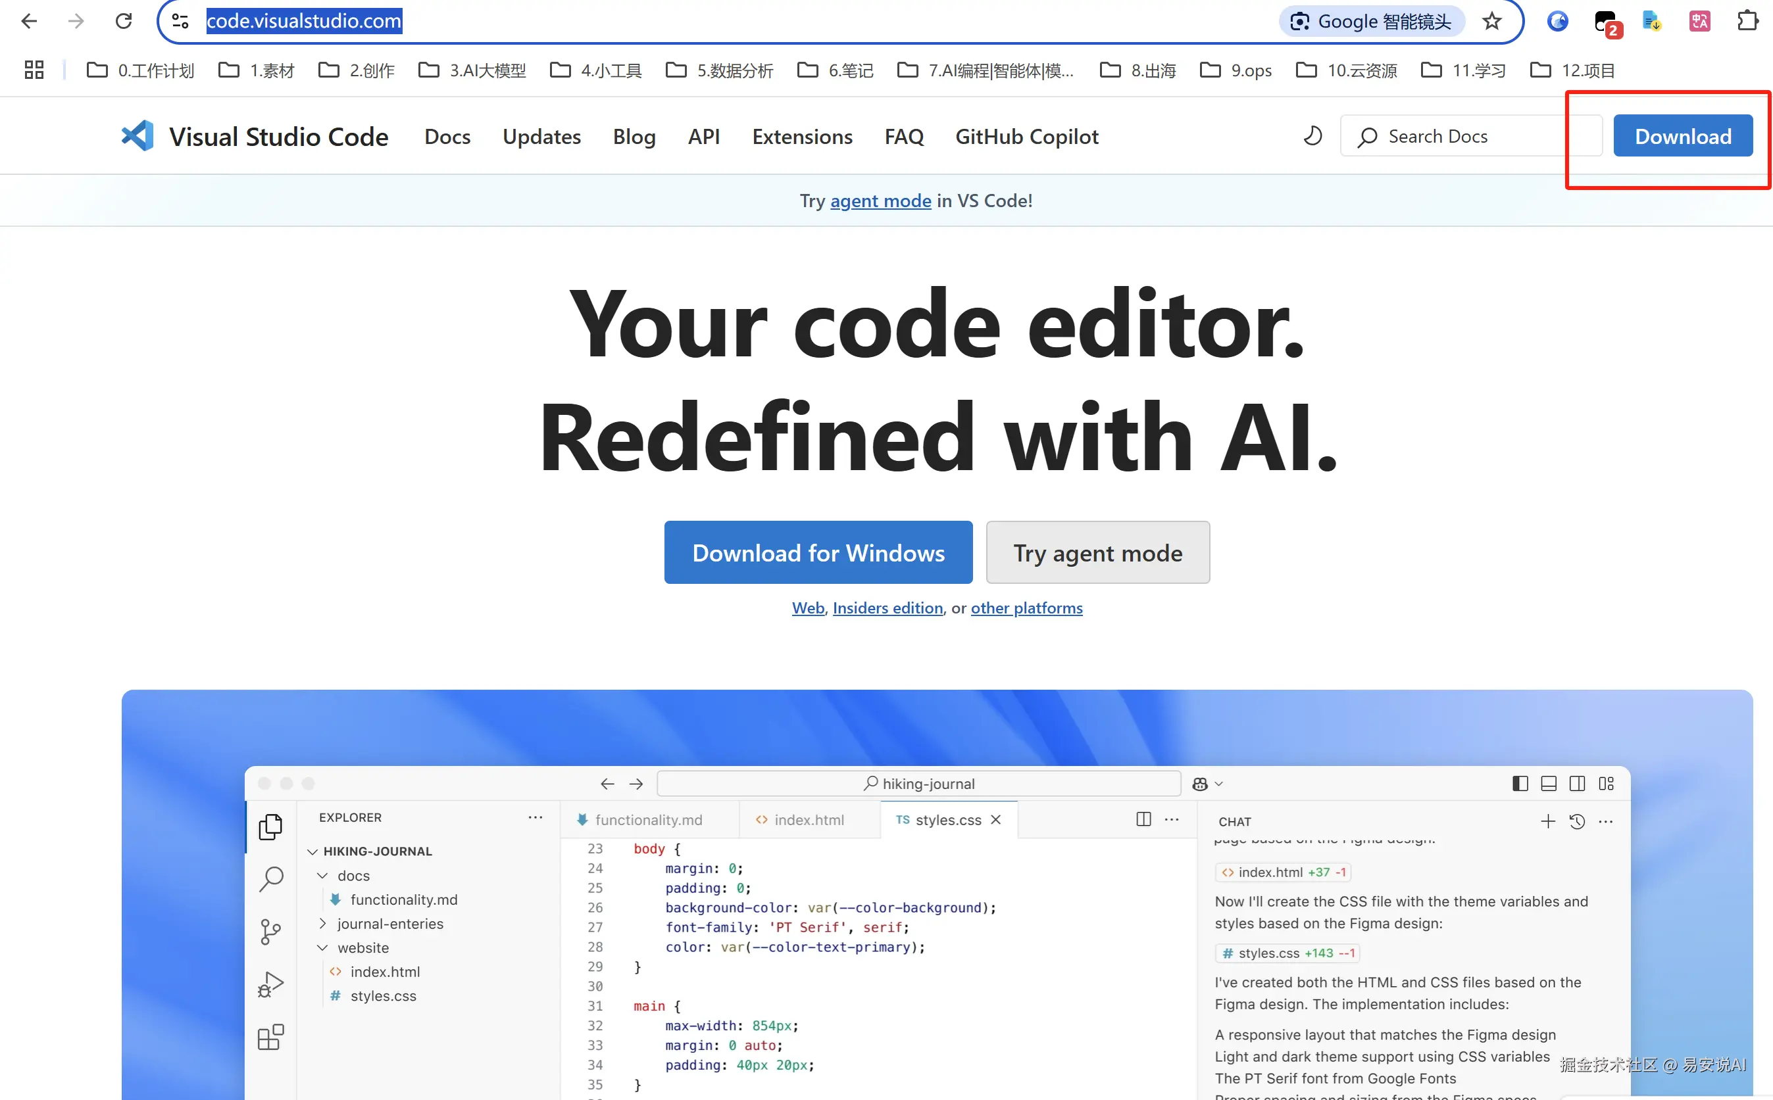This screenshot has height=1100, width=1773.
Task: Go to the GitHub Copilot menu item
Action: [1026, 137]
